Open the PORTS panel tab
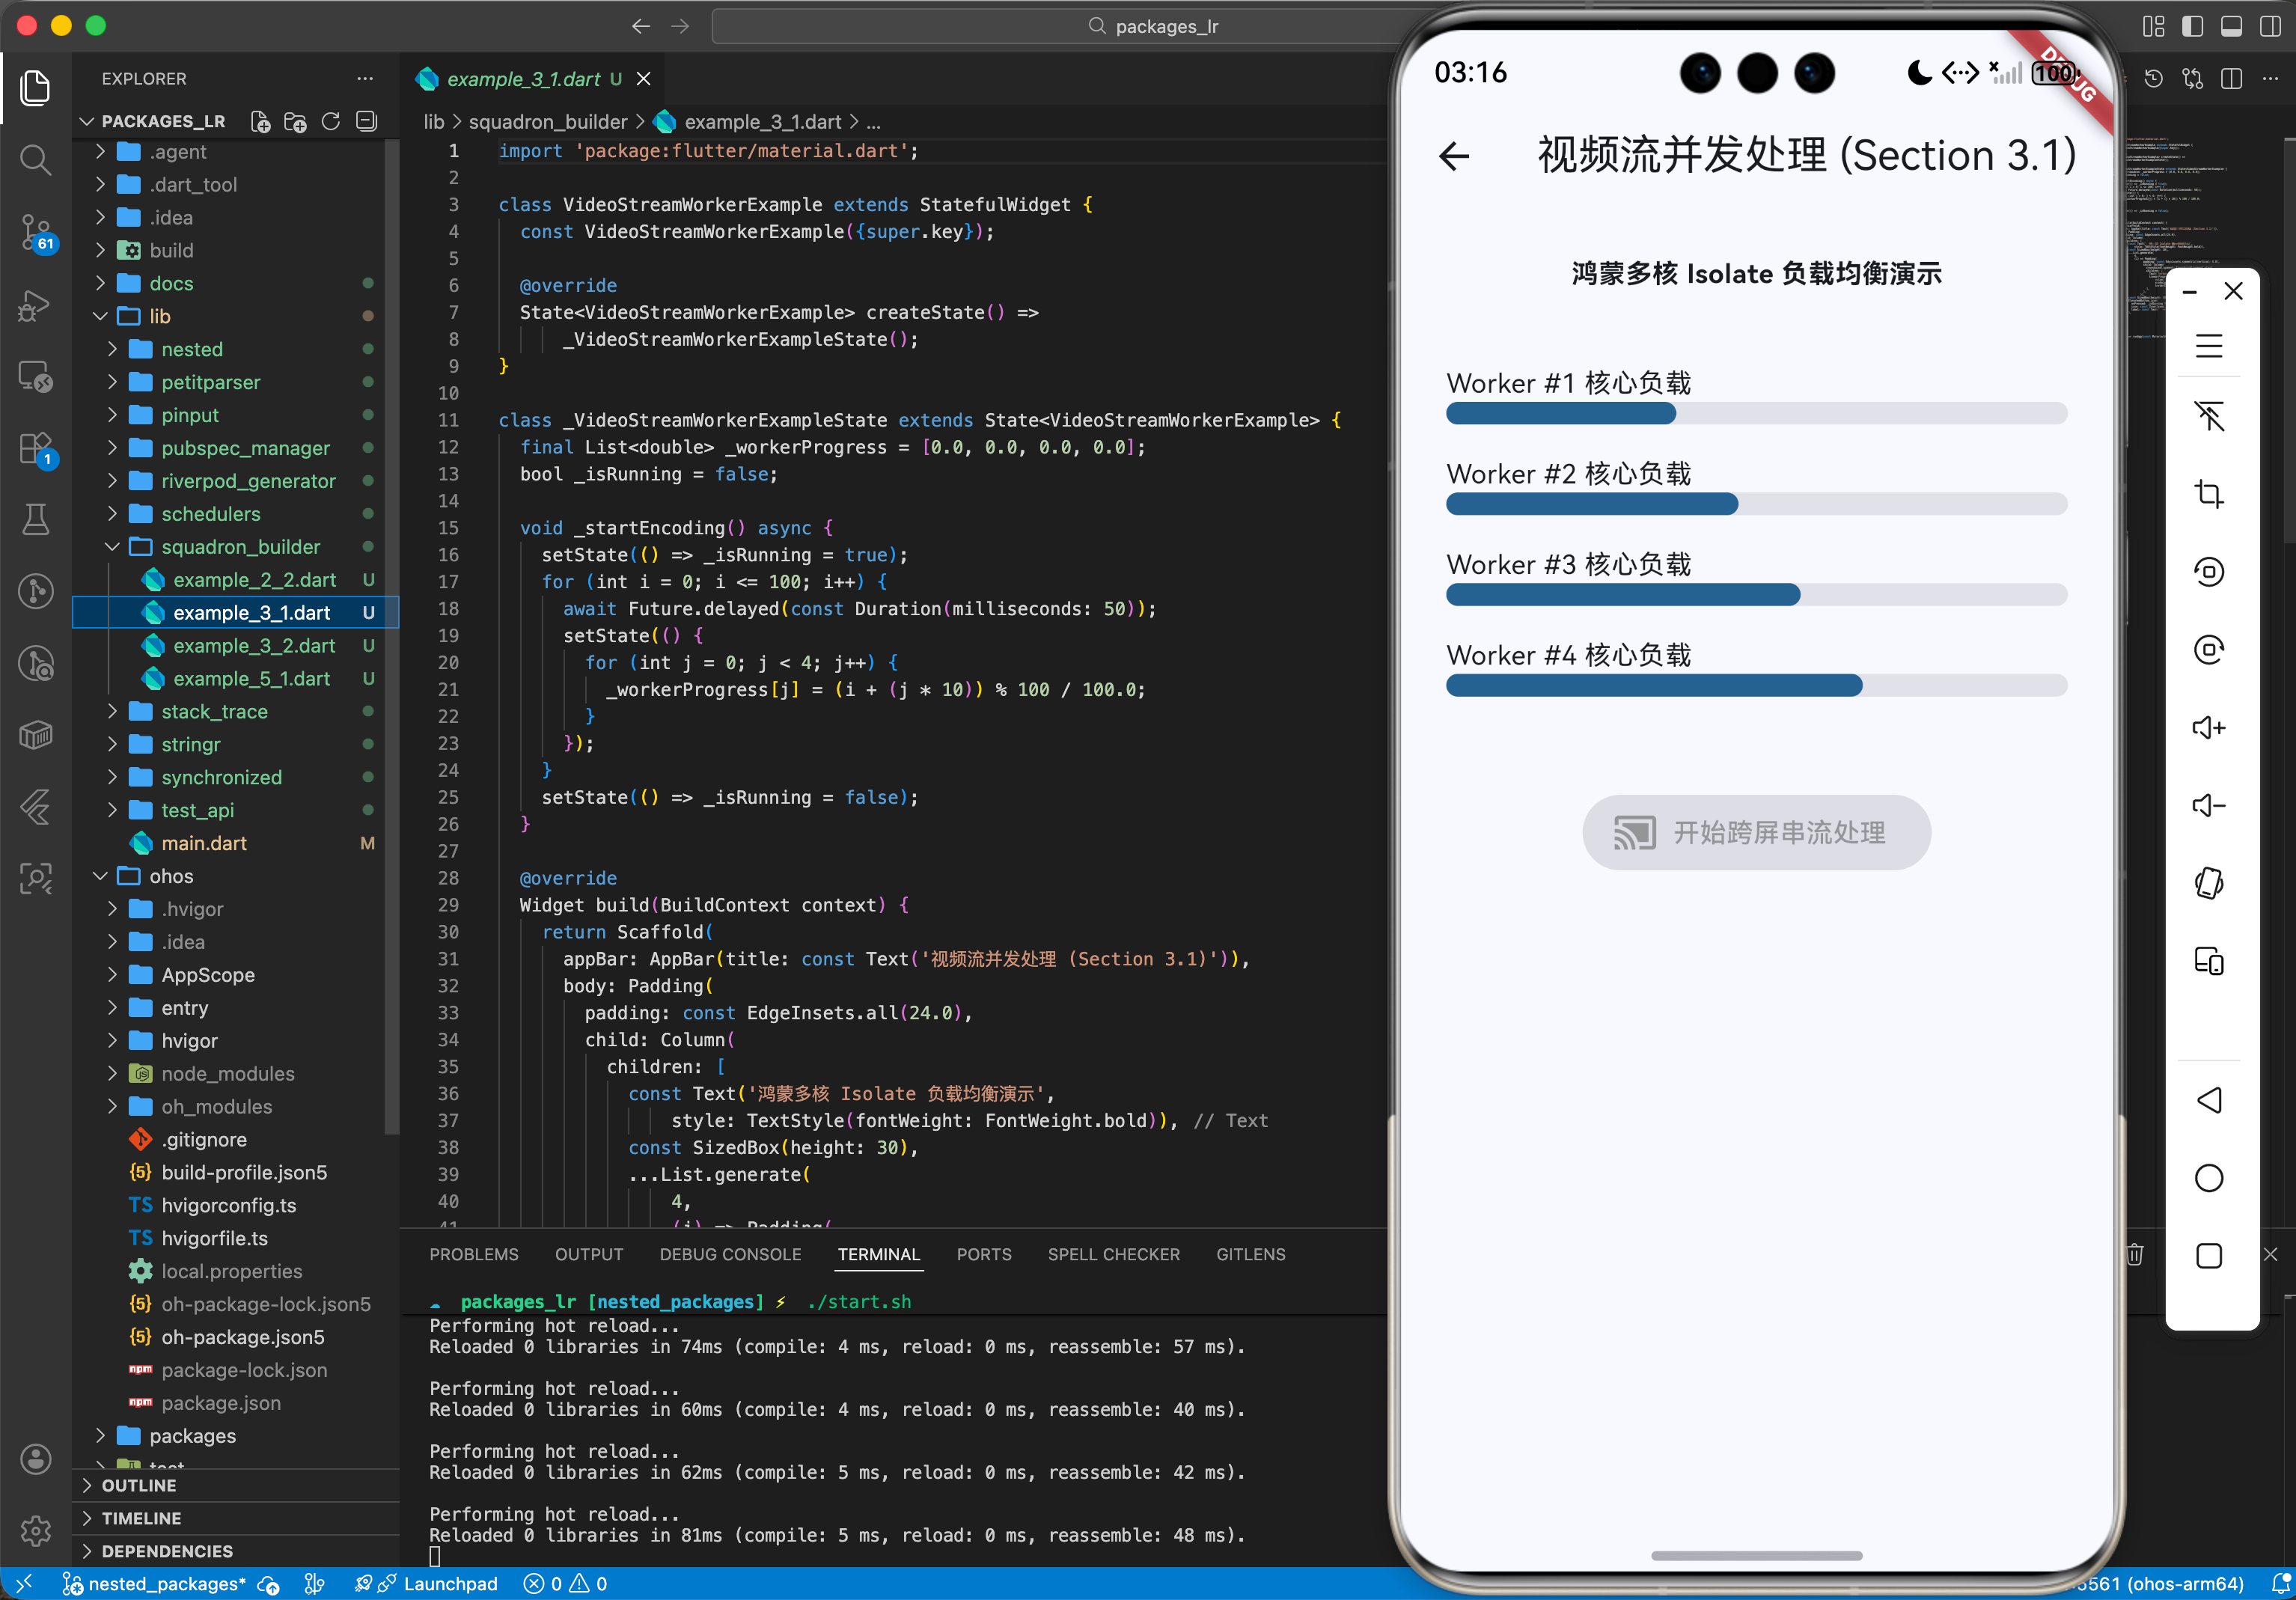 (984, 1254)
